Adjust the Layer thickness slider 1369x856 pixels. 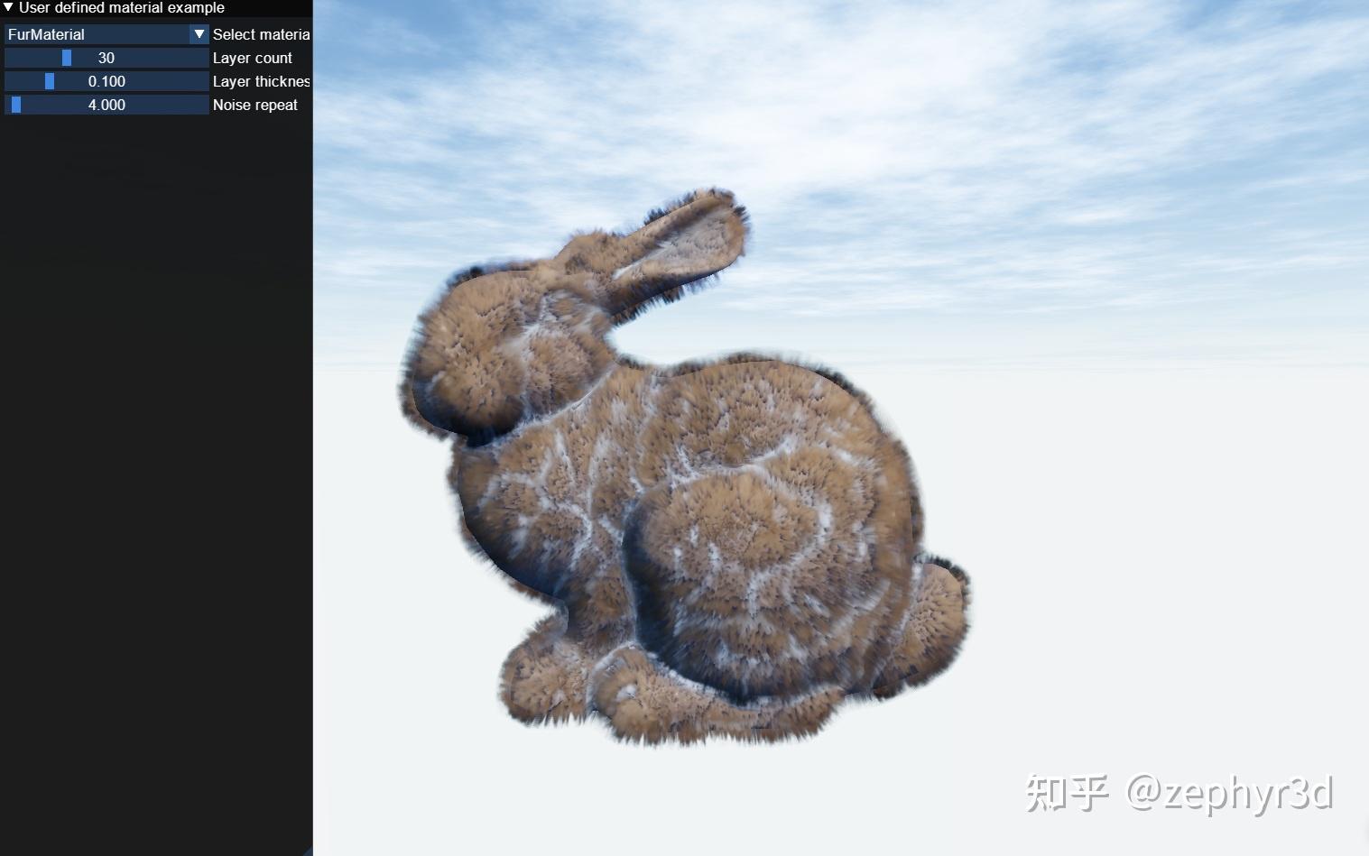pyautogui.click(x=50, y=80)
